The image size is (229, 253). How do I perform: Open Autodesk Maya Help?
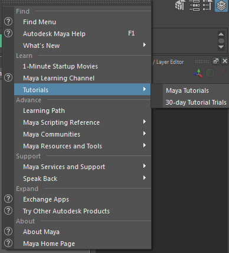click(83, 34)
